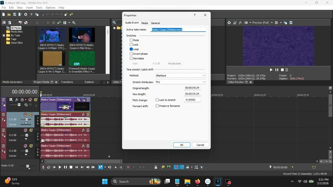The height and width of the screenshot is (187, 333).
Task: Open Event Pan/Crop on the video event
Action: pos(79,100)
